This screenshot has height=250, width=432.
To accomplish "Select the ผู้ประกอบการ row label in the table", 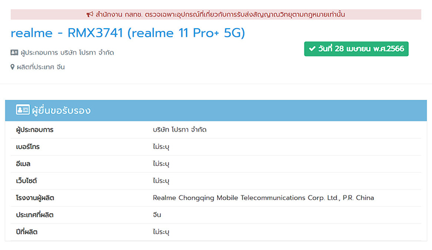I will [x=35, y=130].
